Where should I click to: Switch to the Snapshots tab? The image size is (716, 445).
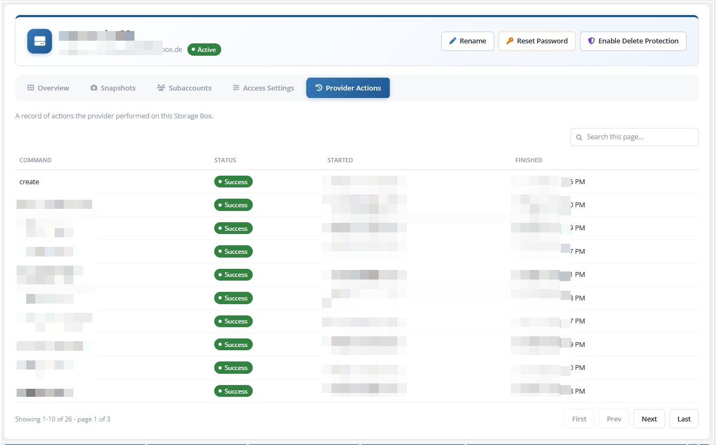(113, 88)
